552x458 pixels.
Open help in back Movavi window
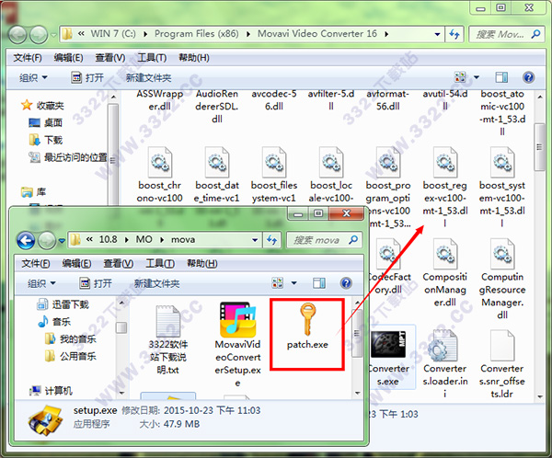pos(528,77)
